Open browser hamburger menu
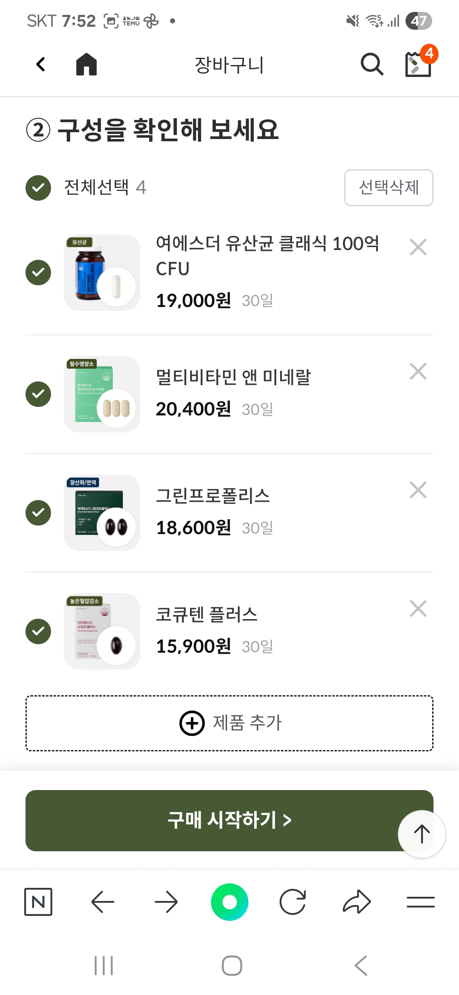Image resolution: width=459 pixels, height=995 pixels. (x=420, y=901)
